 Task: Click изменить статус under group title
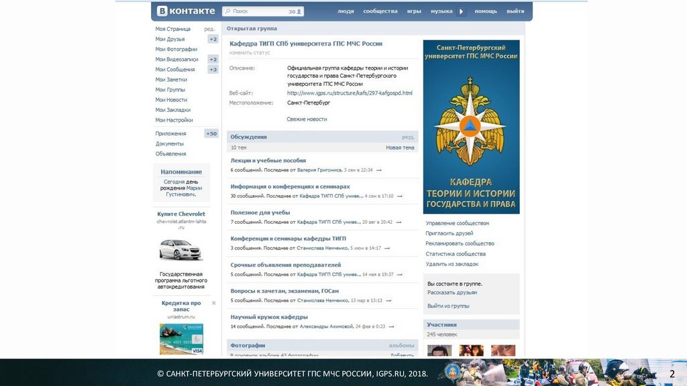[x=250, y=52]
